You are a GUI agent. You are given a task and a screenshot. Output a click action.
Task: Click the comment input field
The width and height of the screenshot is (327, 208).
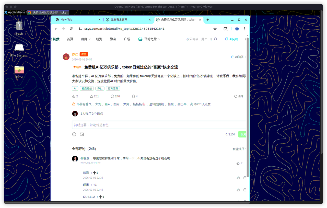coord(158,125)
